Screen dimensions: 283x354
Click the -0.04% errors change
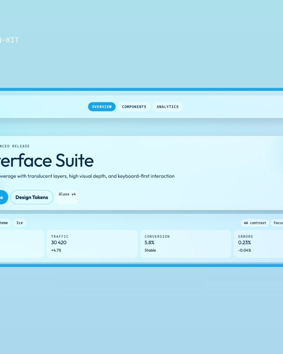coord(245,250)
